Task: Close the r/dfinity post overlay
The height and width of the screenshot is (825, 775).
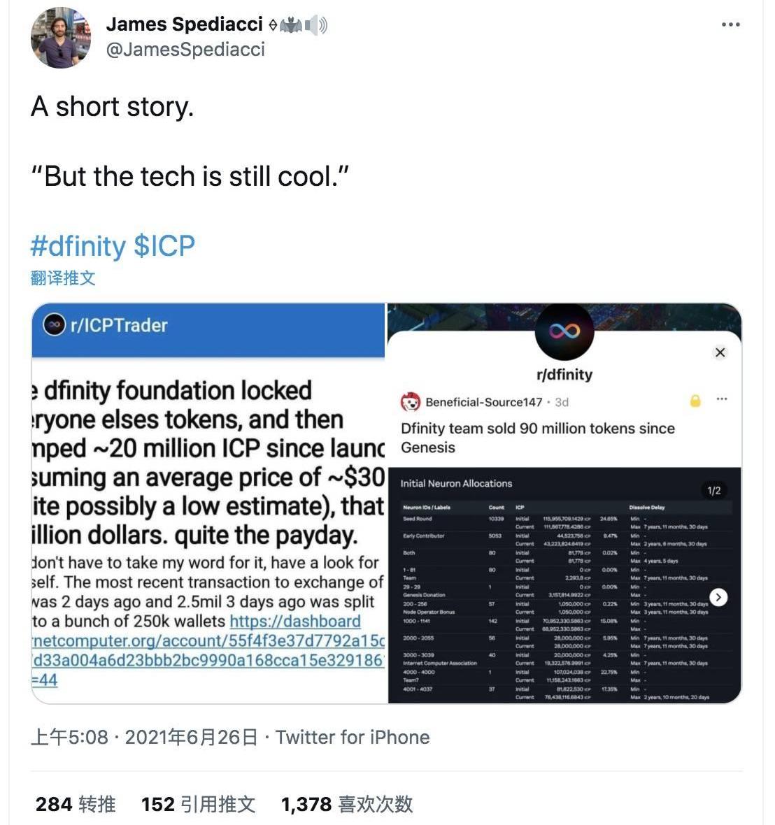Action: tap(720, 352)
